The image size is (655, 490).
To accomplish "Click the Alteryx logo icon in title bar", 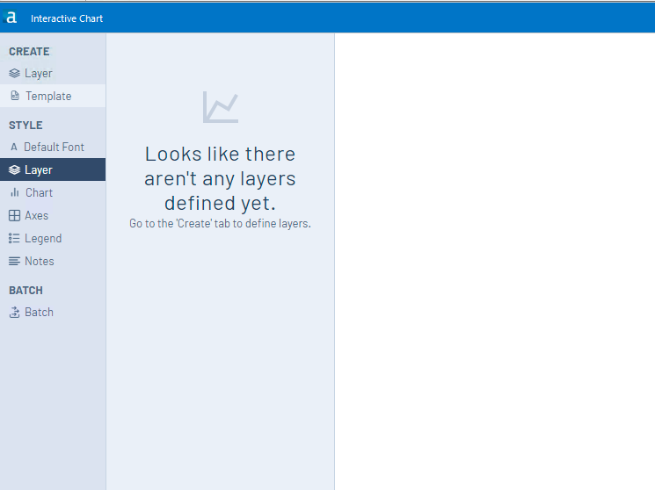I will (11, 17).
